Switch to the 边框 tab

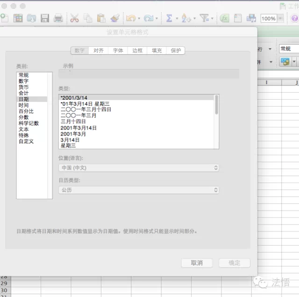point(137,51)
